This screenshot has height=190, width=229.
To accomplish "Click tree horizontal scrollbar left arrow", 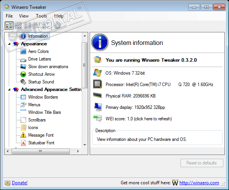I will (x=8, y=151).
